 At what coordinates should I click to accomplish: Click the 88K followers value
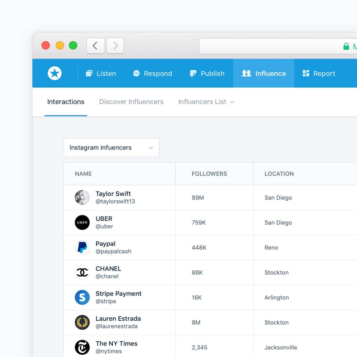click(197, 272)
